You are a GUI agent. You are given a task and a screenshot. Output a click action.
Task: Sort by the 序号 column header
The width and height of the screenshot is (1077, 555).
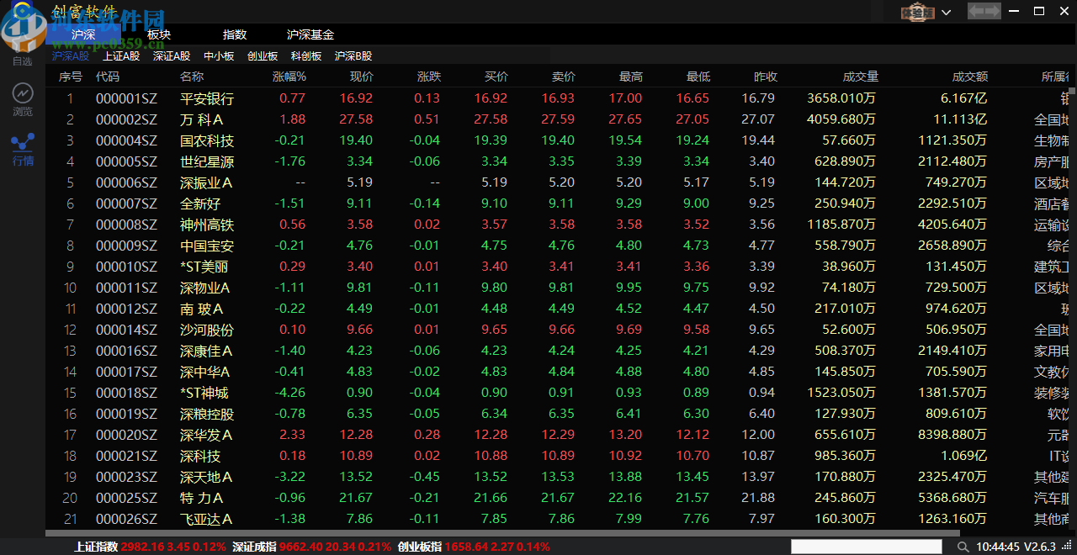click(71, 77)
